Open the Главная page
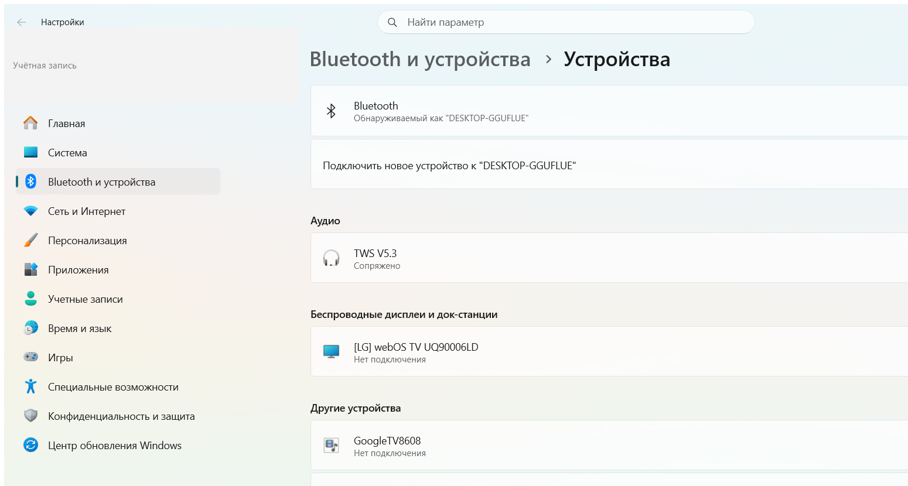This screenshot has width=908, height=486. (118, 123)
